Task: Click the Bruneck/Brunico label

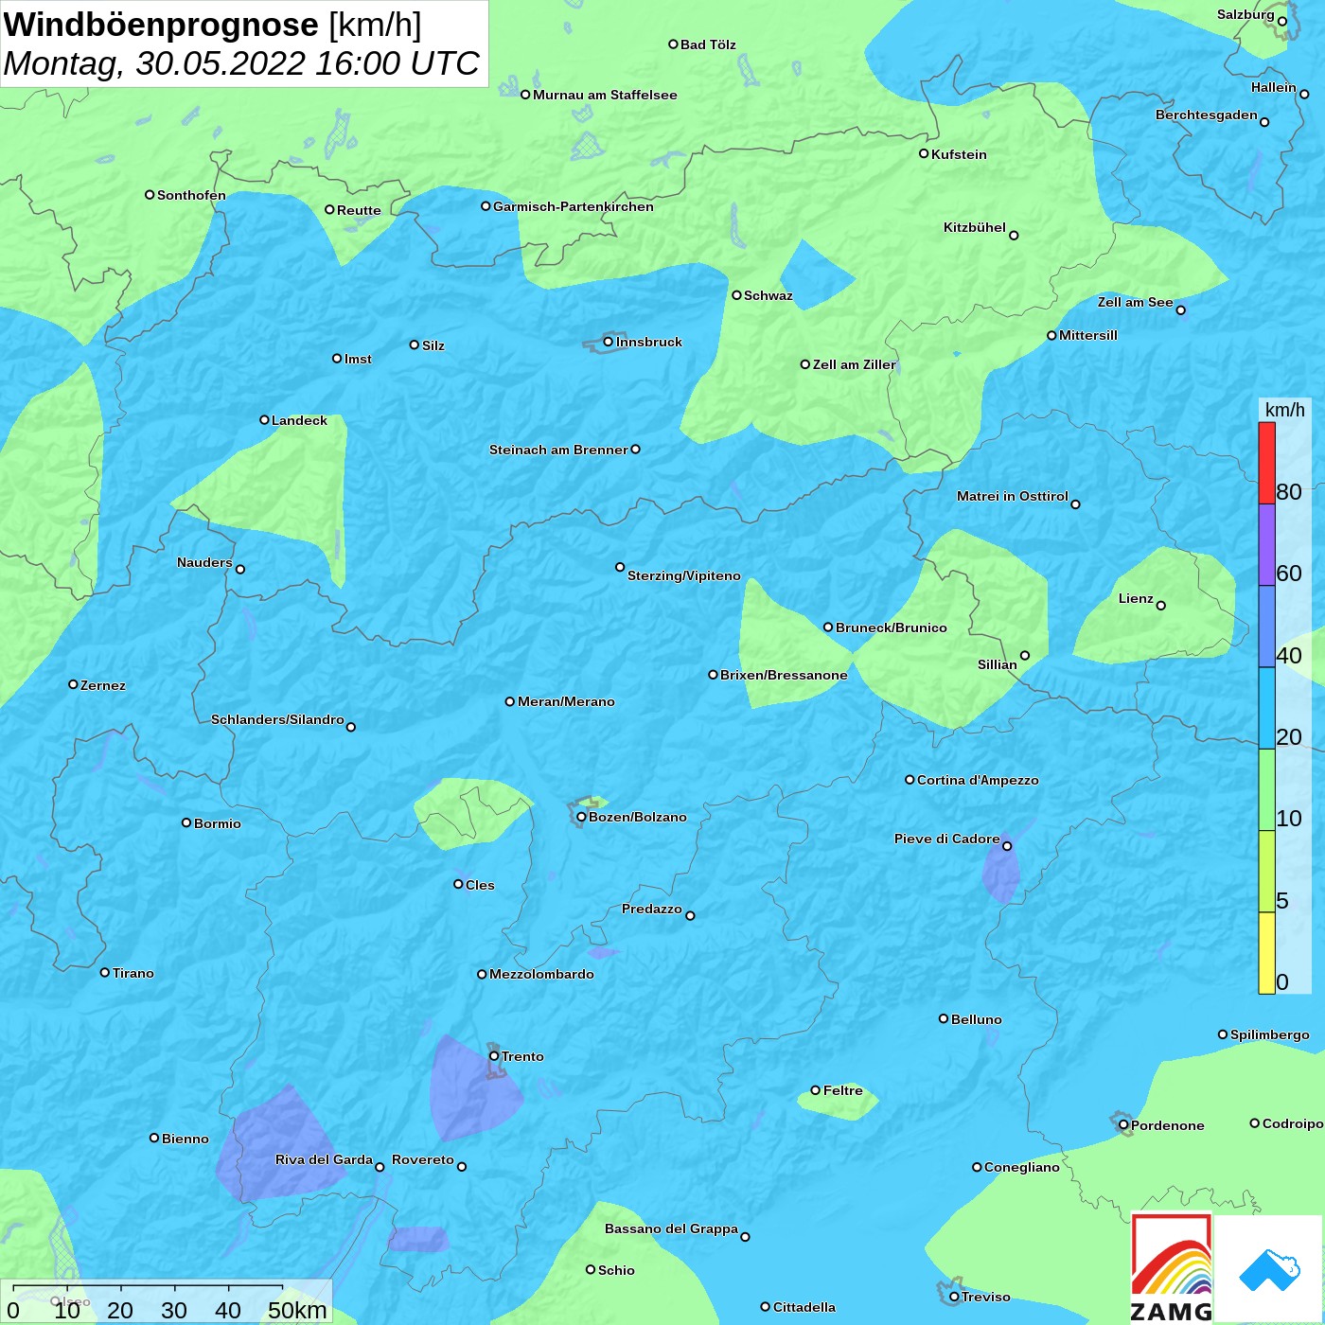Action: pyautogui.click(x=891, y=627)
